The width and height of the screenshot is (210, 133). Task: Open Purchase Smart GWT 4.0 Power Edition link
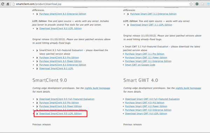(x=146, y=106)
